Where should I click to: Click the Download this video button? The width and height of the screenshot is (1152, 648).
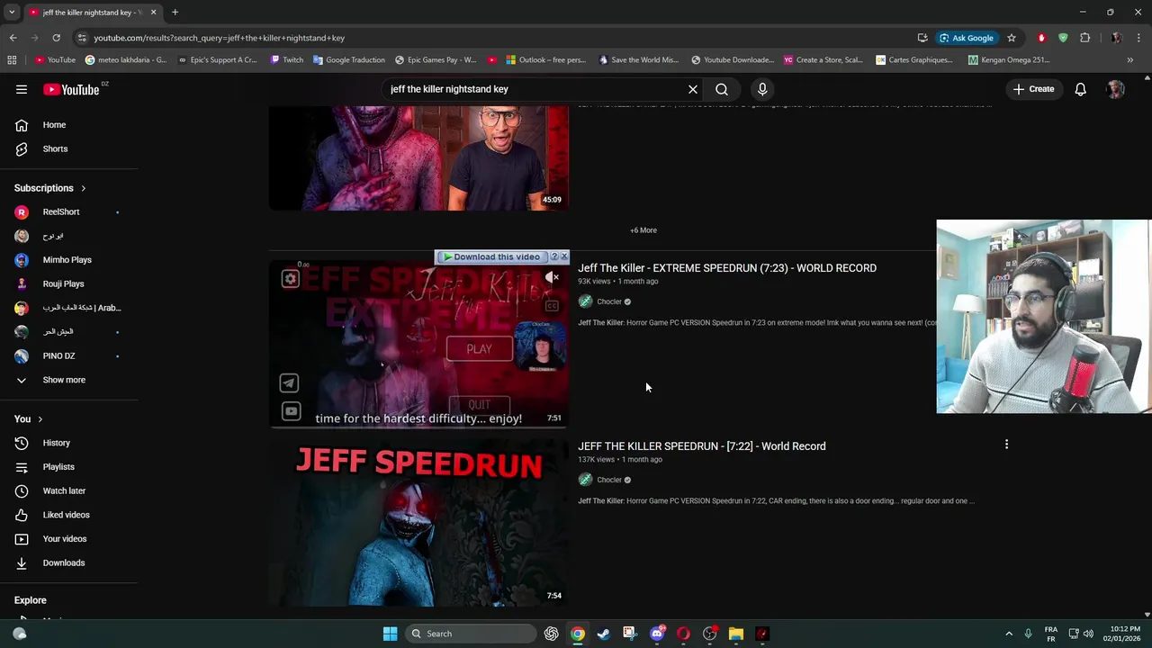tap(490, 256)
